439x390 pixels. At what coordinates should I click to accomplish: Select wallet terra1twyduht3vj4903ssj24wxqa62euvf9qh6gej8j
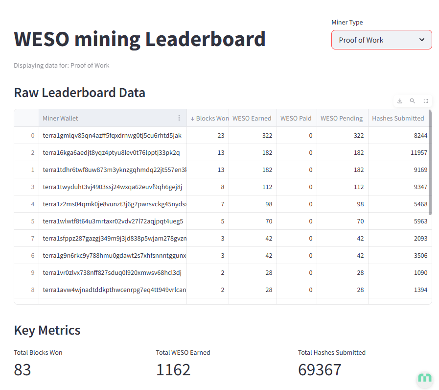pos(112,187)
